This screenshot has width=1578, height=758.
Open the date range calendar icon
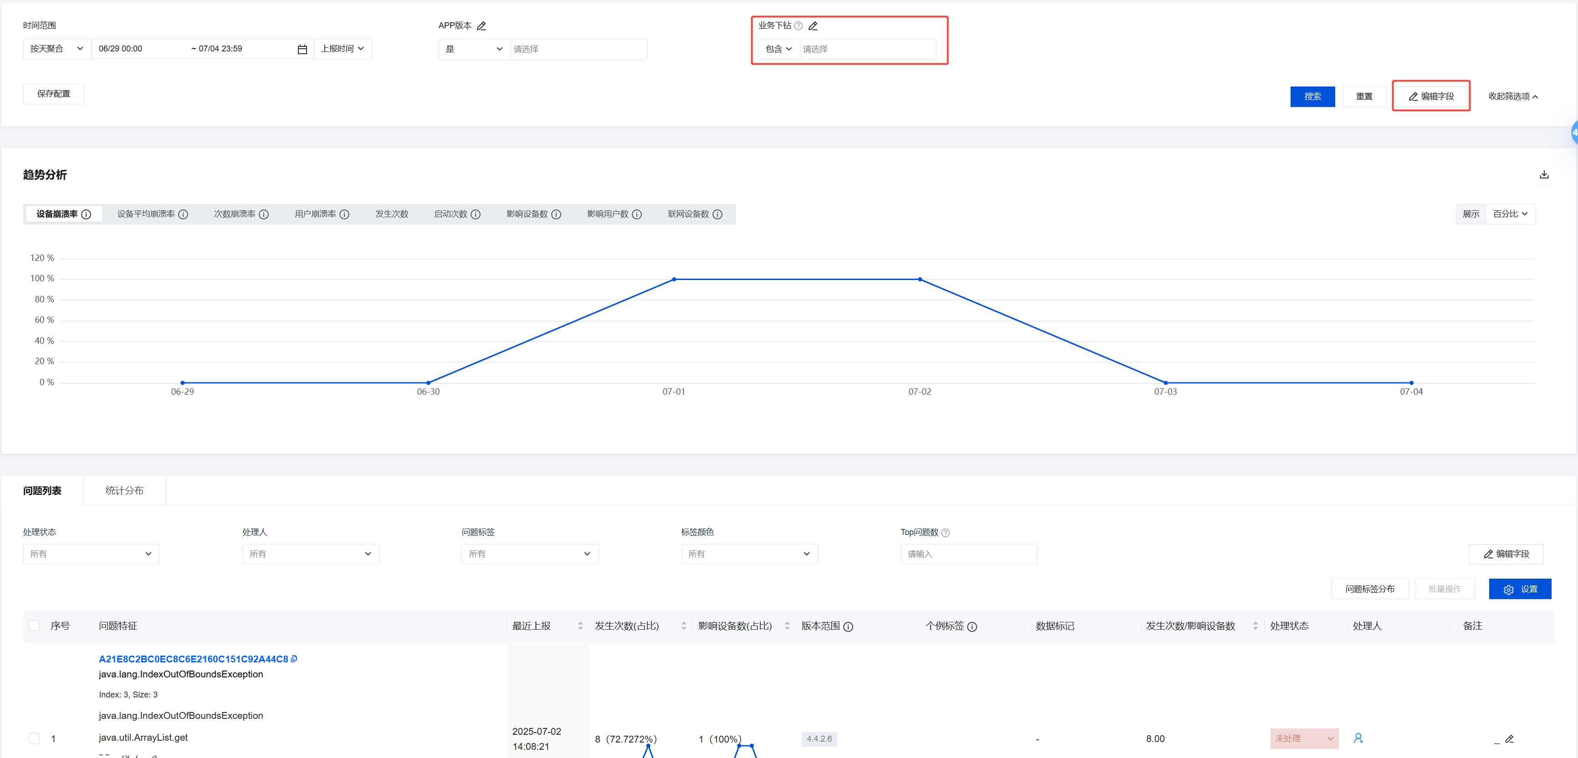[x=302, y=49]
